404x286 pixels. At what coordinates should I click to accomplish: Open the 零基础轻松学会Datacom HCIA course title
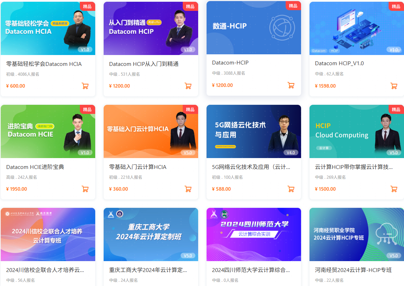pyautogui.click(x=44, y=64)
